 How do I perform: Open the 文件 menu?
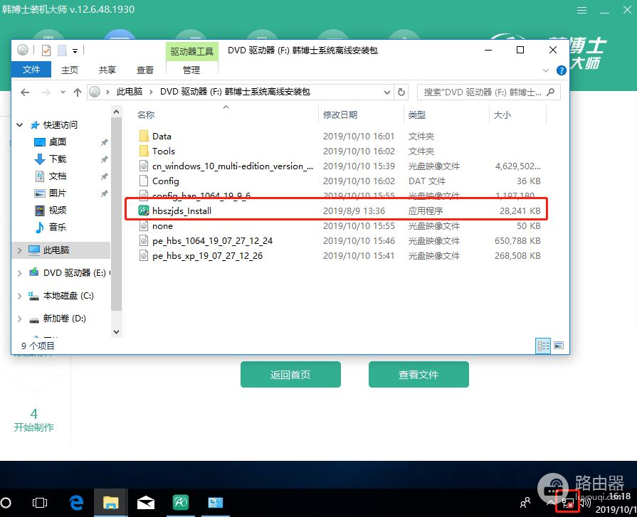[31, 70]
